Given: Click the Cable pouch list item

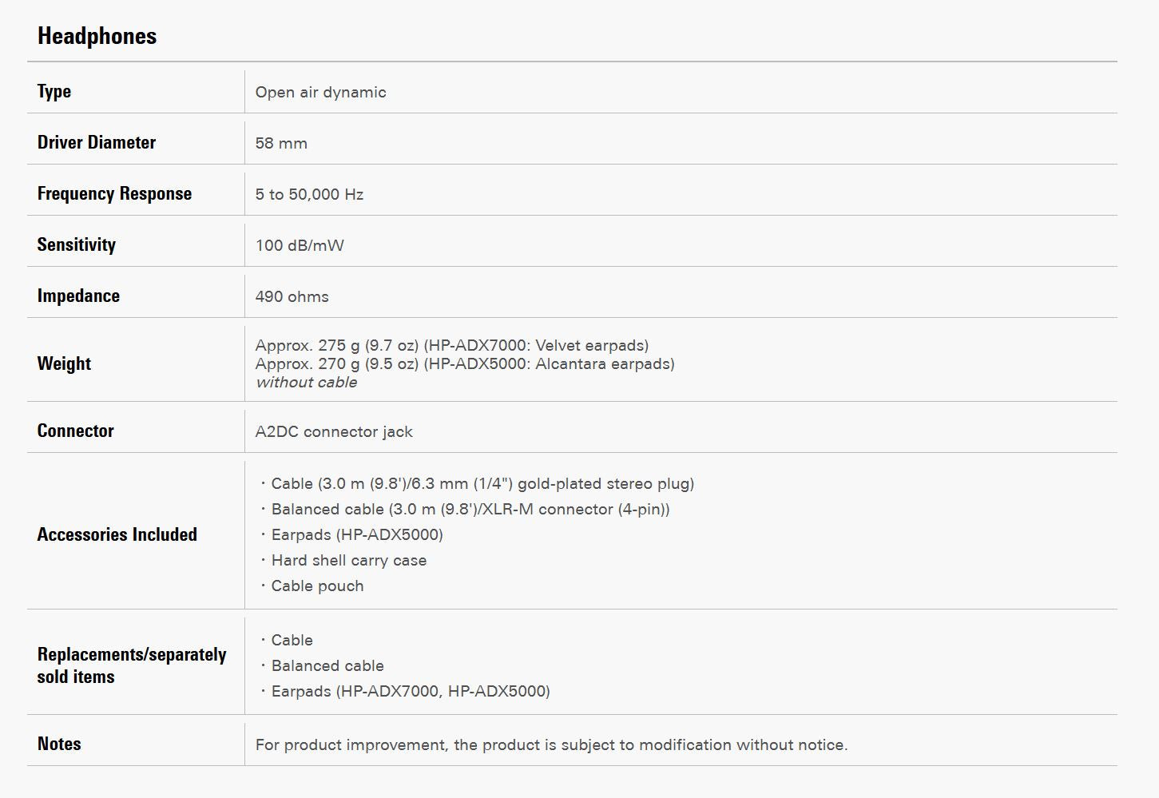Looking at the screenshot, I should pos(317,586).
